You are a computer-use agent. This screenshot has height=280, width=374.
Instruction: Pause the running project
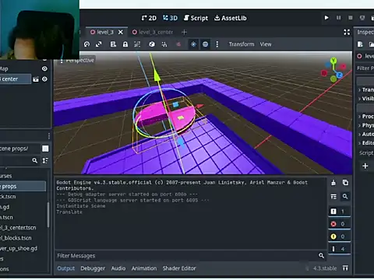click(x=338, y=18)
